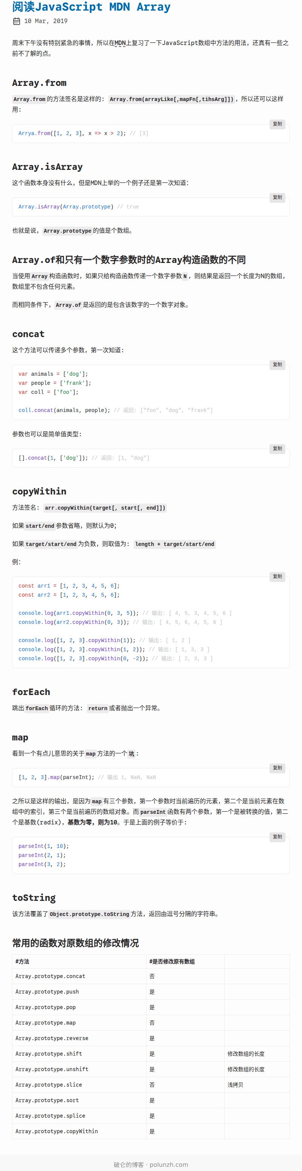Click the #方法 table column header
This screenshot has width=302, height=1171.
[22, 961]
